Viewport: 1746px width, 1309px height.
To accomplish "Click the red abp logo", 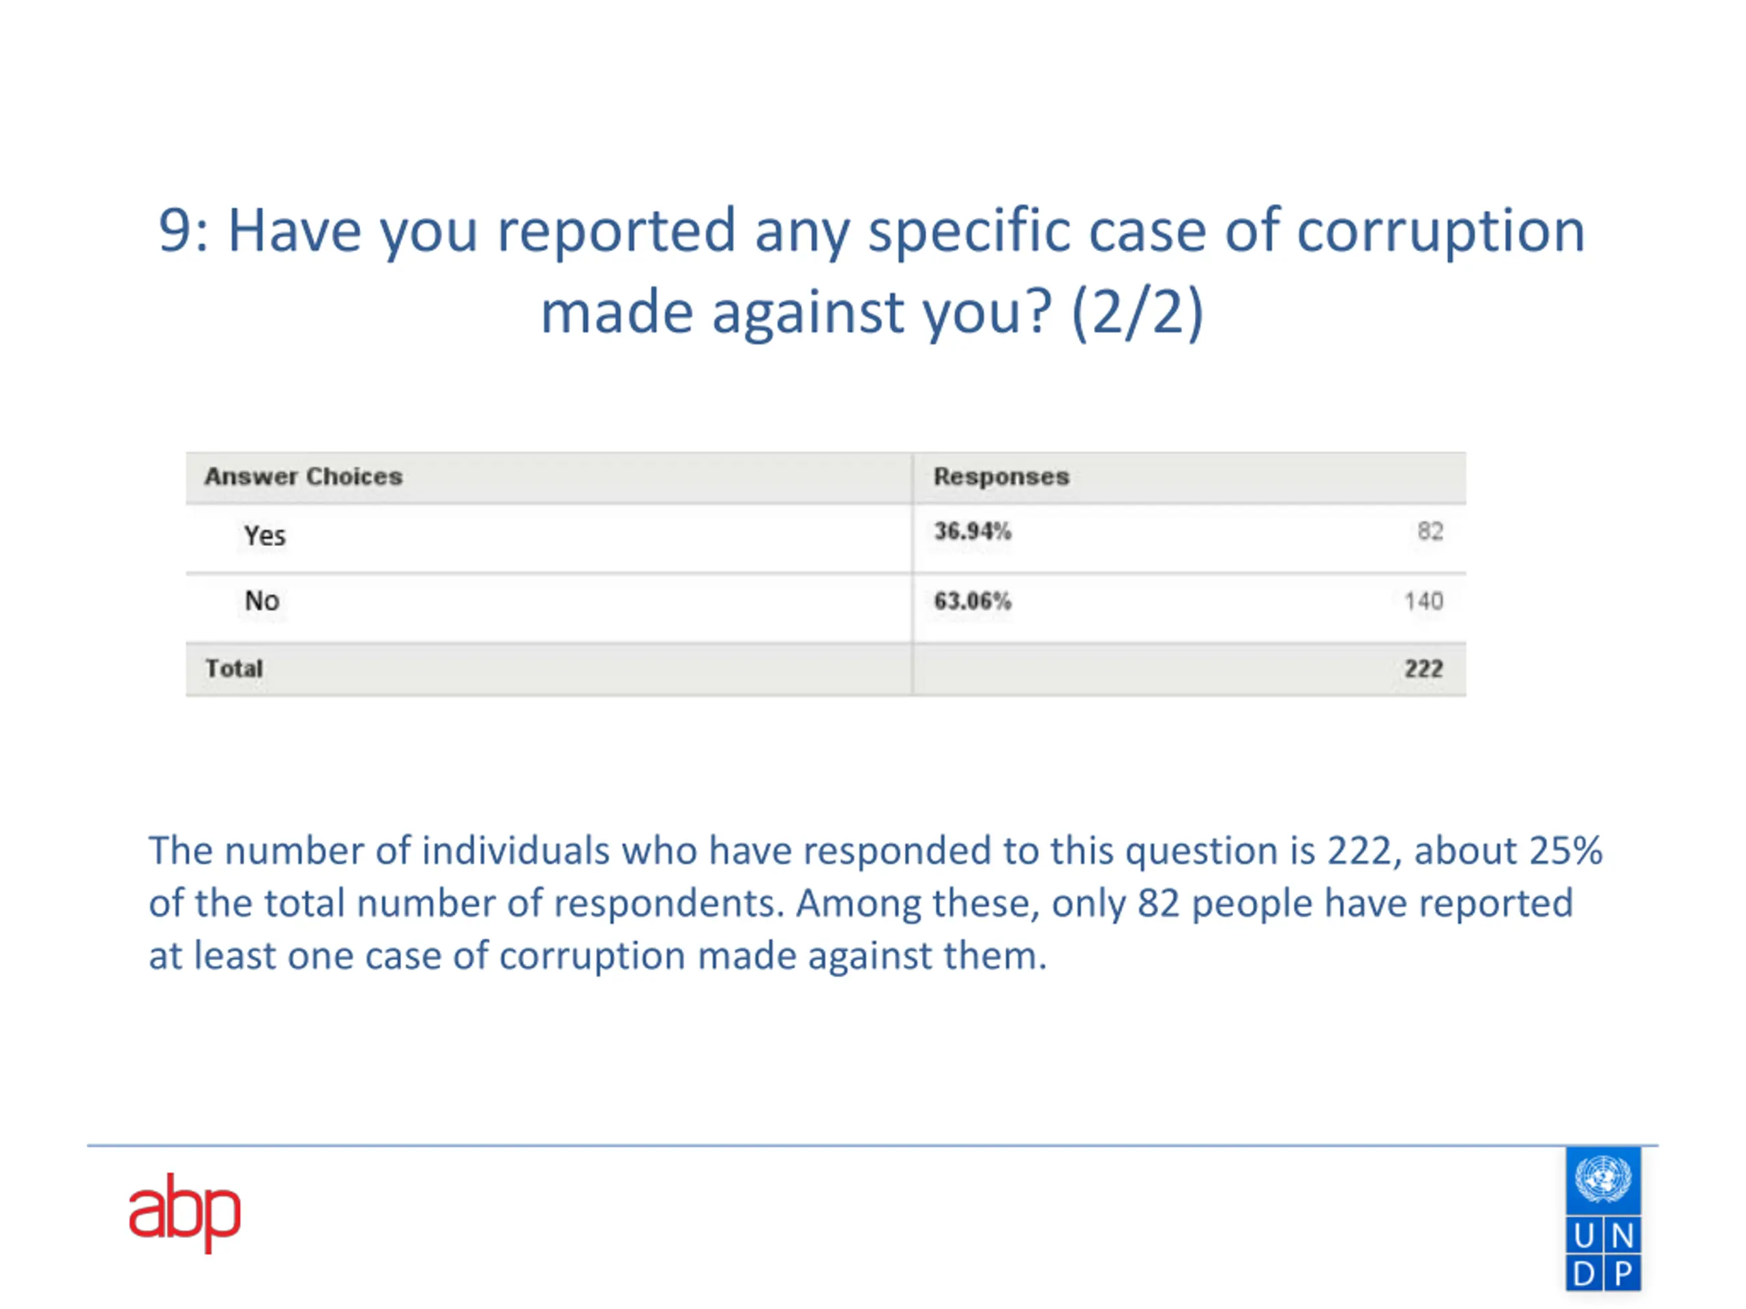I will 185,1212.
